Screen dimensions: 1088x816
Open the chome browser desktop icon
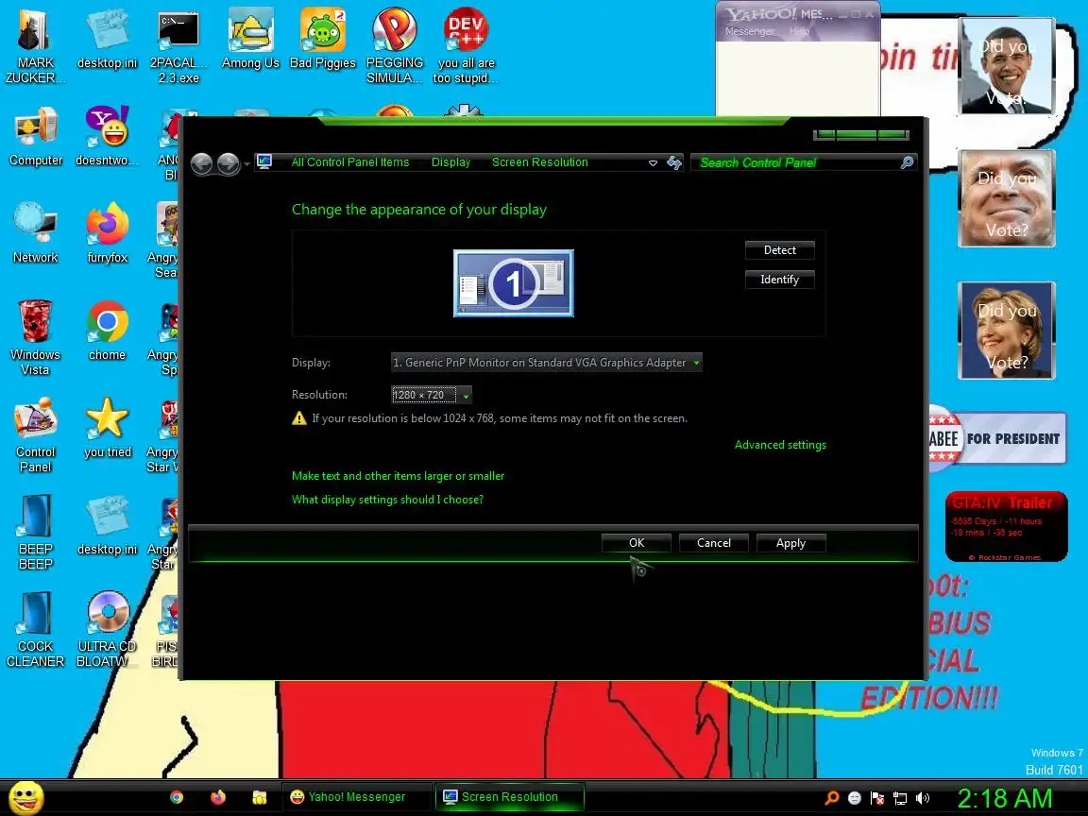click(x=107, y=331)
